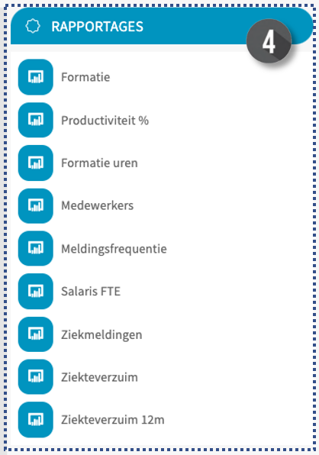The width and height of the screenshot is (319, 455).
Task: Select the Formatie uren chart icon
Action: [36, 163]
